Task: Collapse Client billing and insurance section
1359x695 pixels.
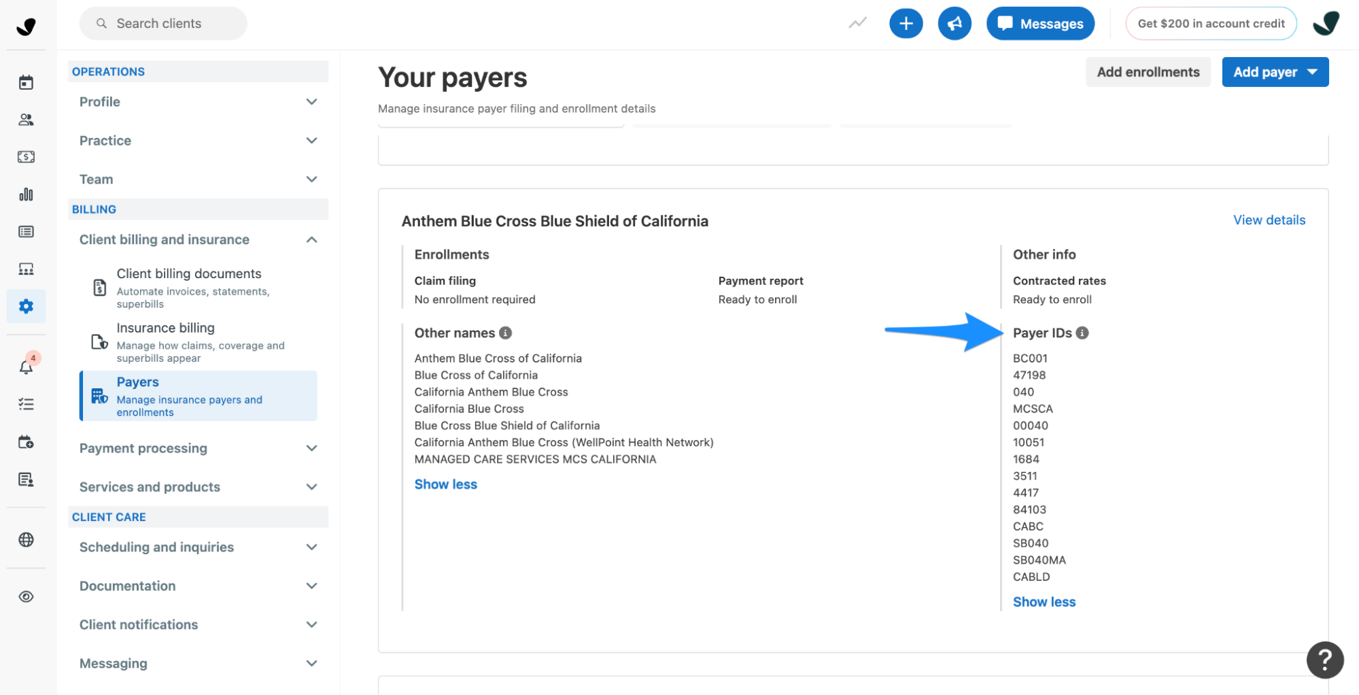Action: 198,240
